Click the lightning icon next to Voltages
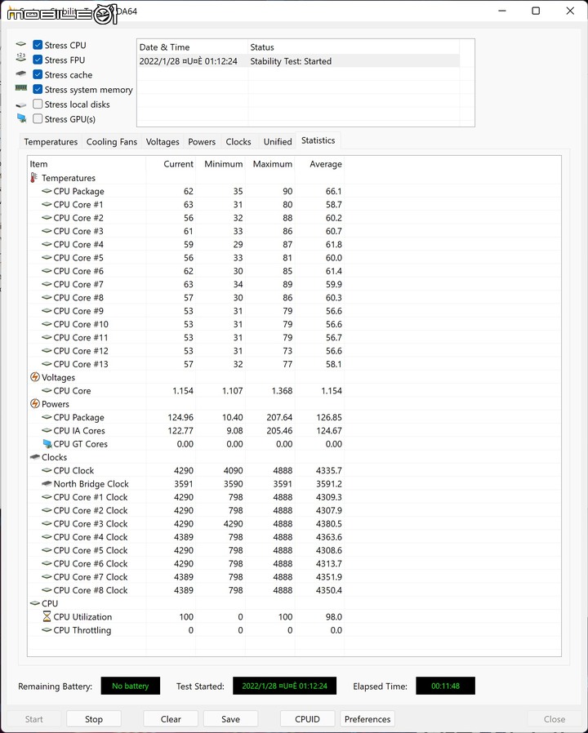 pos(34,377)
